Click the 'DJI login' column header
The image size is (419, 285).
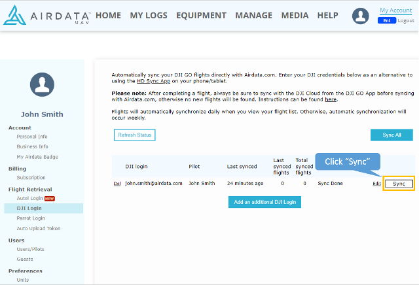click(136, 167)
